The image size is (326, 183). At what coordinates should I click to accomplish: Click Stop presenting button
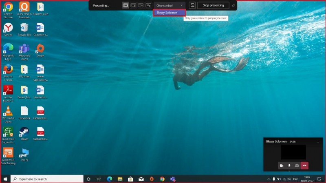click(213, 5)
